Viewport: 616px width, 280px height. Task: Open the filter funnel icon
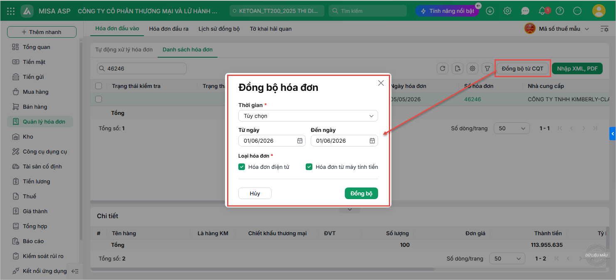487,68
